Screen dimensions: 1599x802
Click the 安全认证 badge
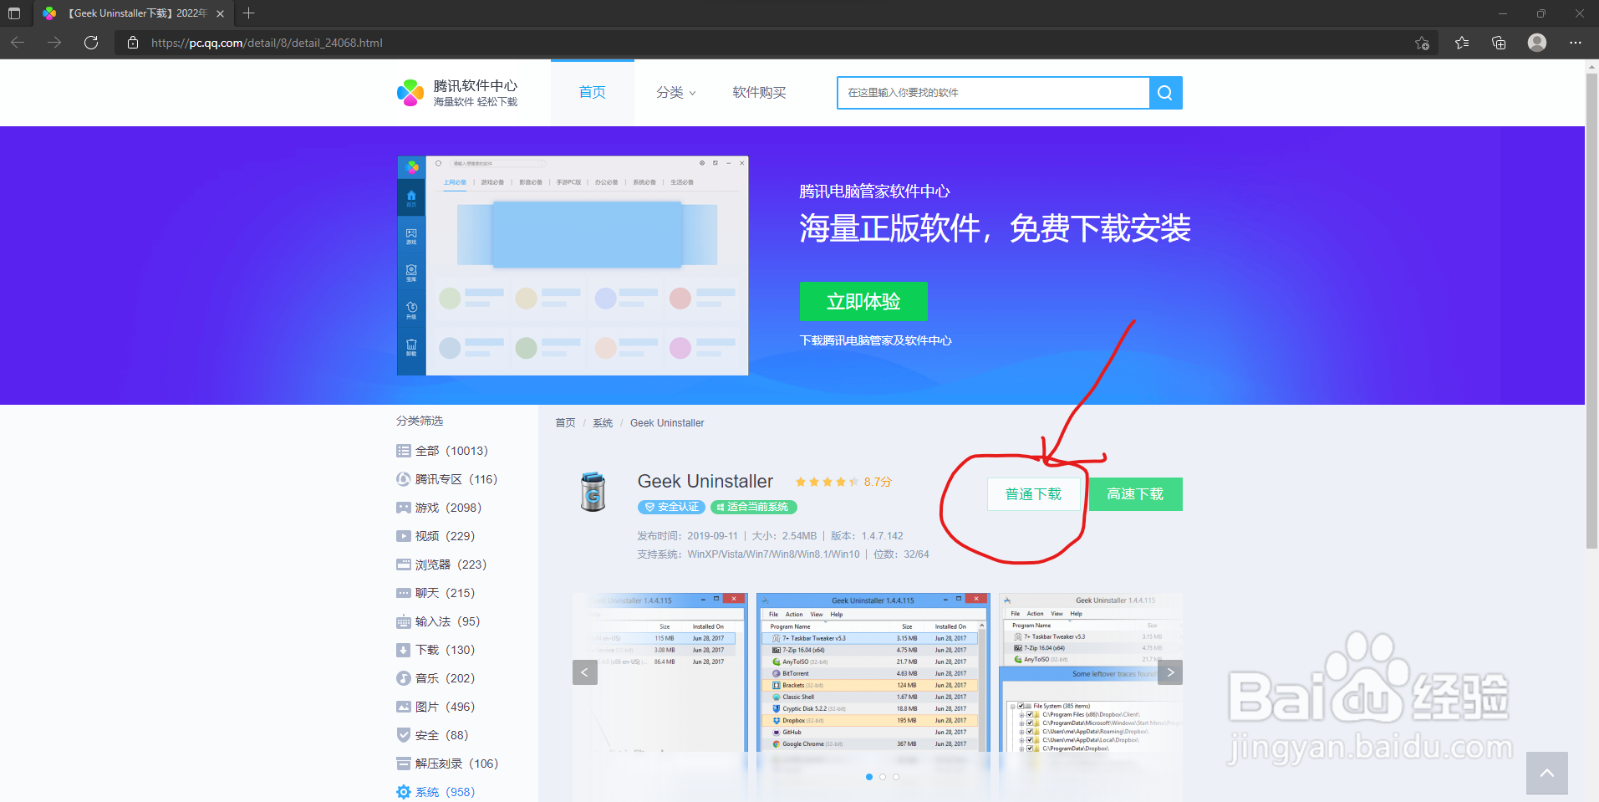671,507
